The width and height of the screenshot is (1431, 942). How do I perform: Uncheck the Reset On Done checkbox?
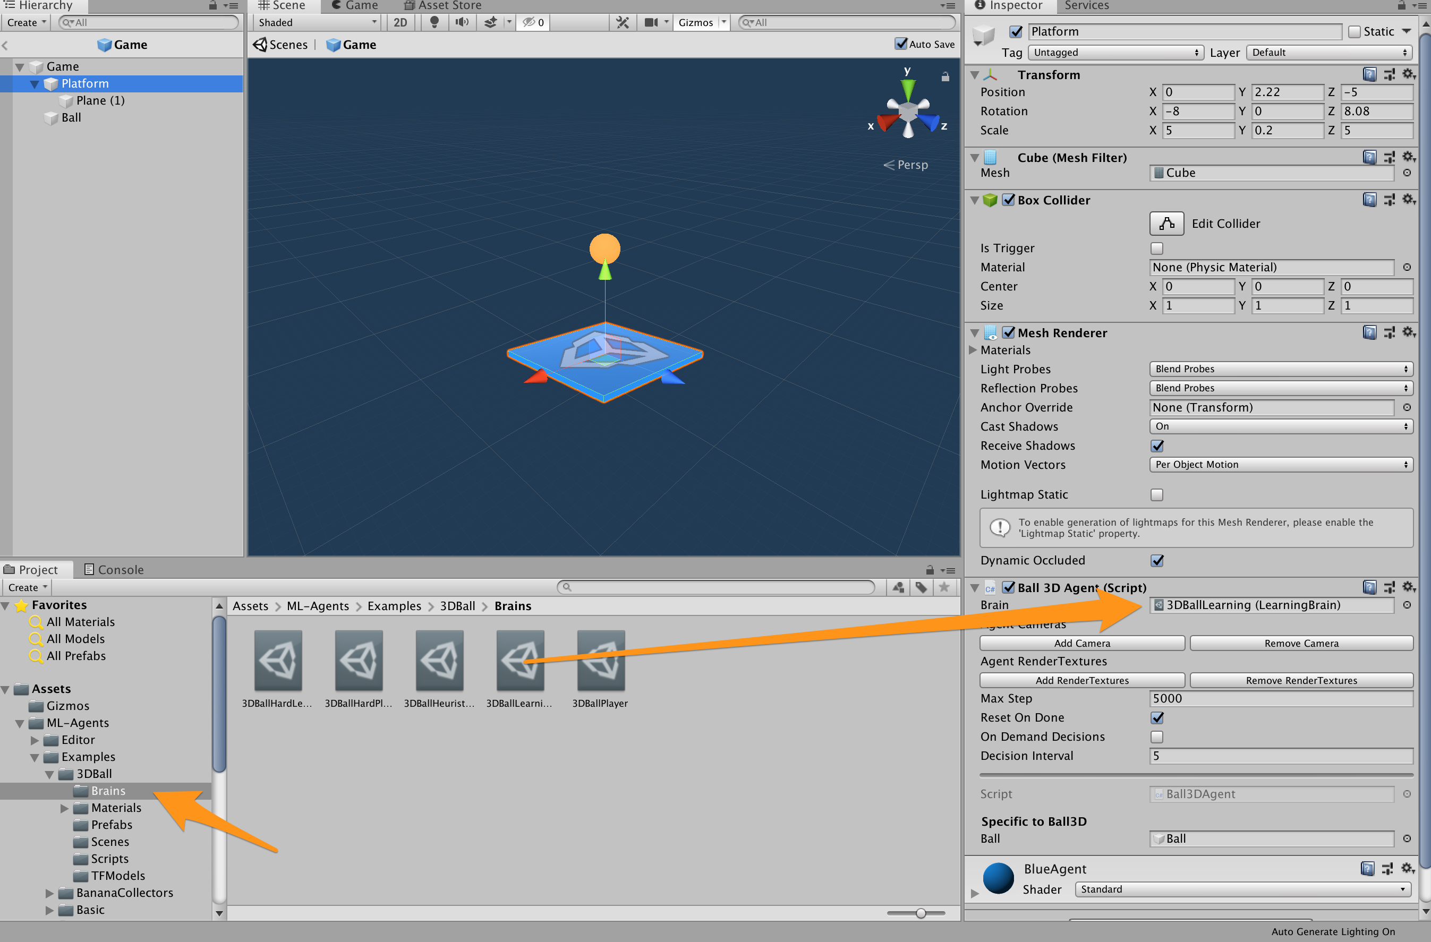[1156, 718]
